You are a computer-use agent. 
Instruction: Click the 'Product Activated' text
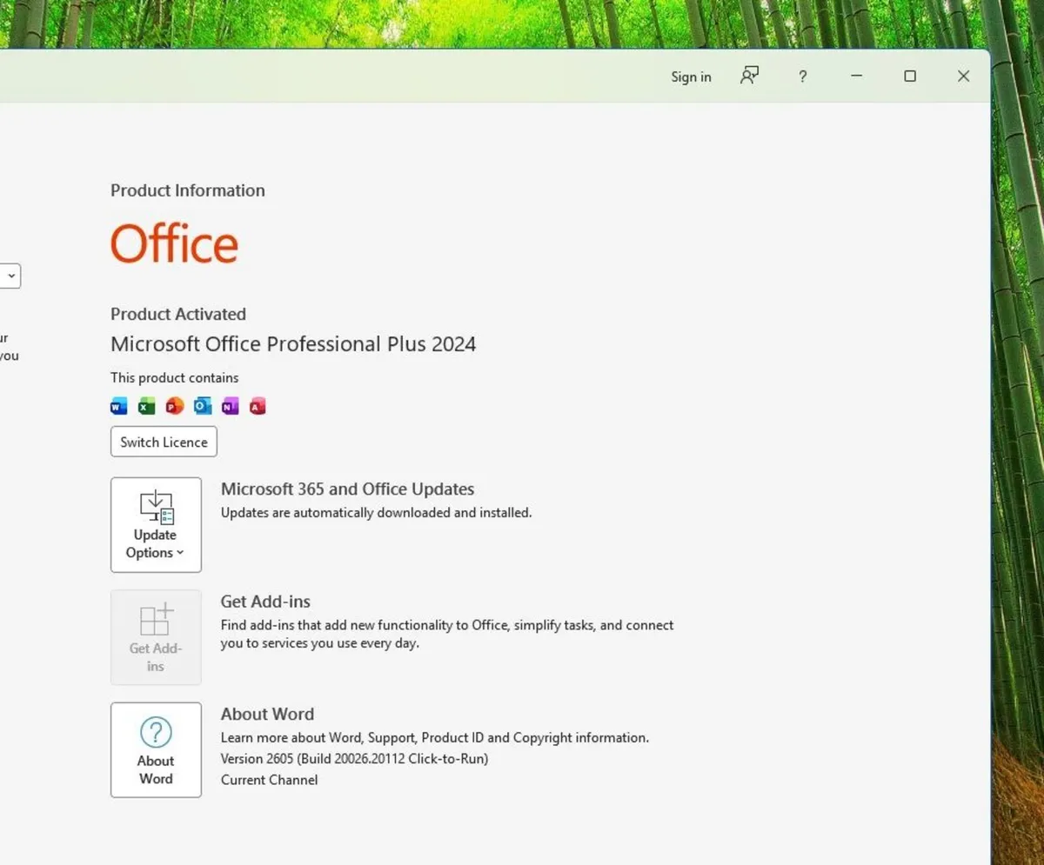(178, 314)
